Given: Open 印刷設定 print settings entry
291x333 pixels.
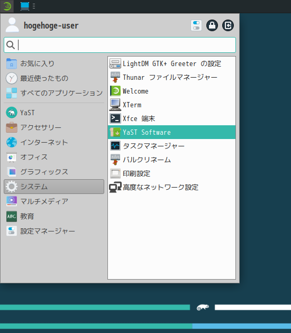Looking at the screenshot, I should [172, 173].
